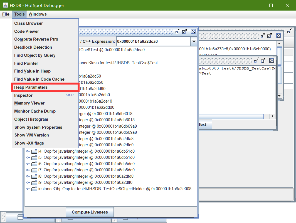
Task: Select instanceObj folder icon in tree
Action: 34,189
